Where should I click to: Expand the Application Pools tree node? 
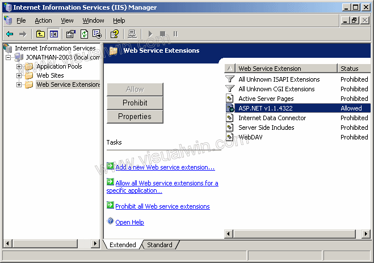[19, 66]
